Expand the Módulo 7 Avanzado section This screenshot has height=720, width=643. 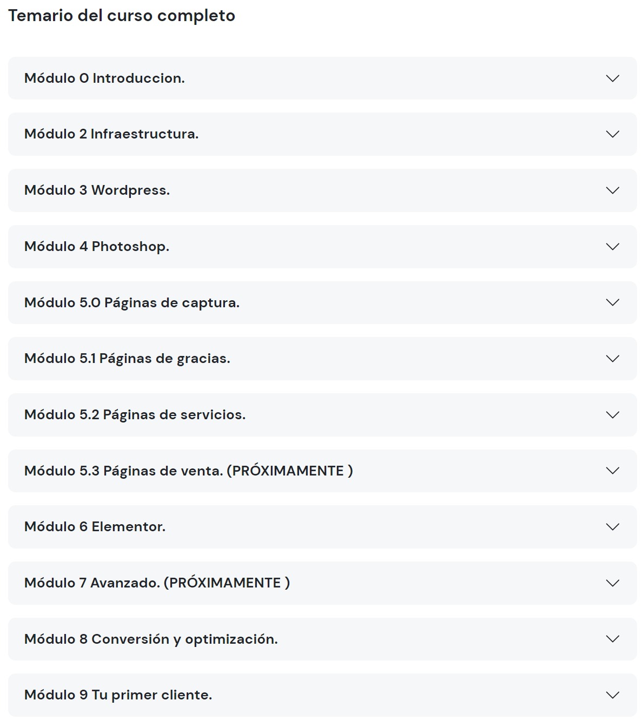point(321,584)
